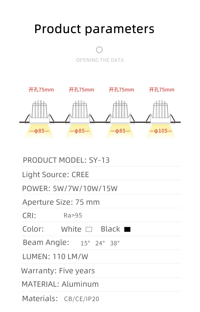Click the Product parameters heading
Image resolution: width=200 pixels, height=312 pixels.
(94, 29)
